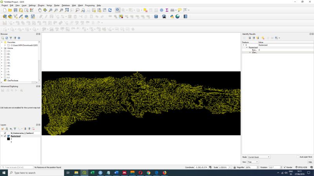Enable Auto open form checkbox
Screen dimensions: 314x176
coord(298,157)
